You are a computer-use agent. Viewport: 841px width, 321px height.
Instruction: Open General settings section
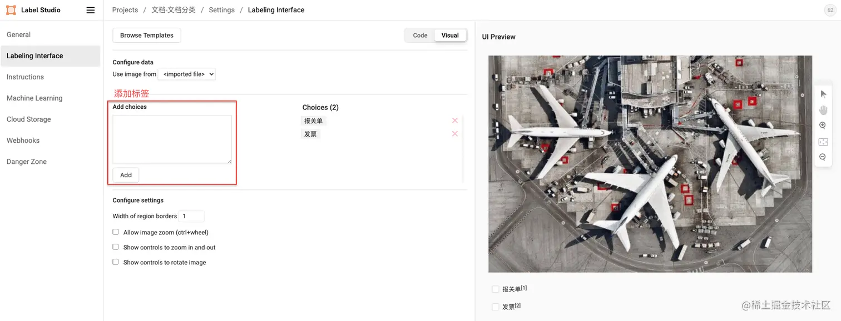click(x=18, y=34)
